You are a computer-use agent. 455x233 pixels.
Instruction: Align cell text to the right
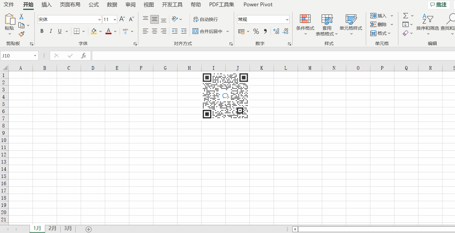click(x=164, y=31)
